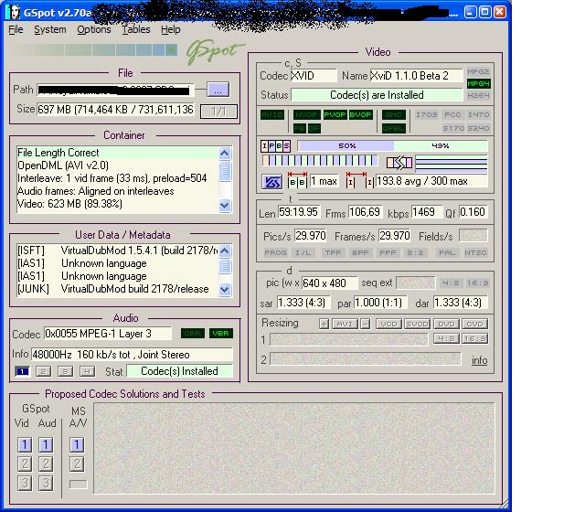
Task: Open the Help menu
Action: (171, 29)
